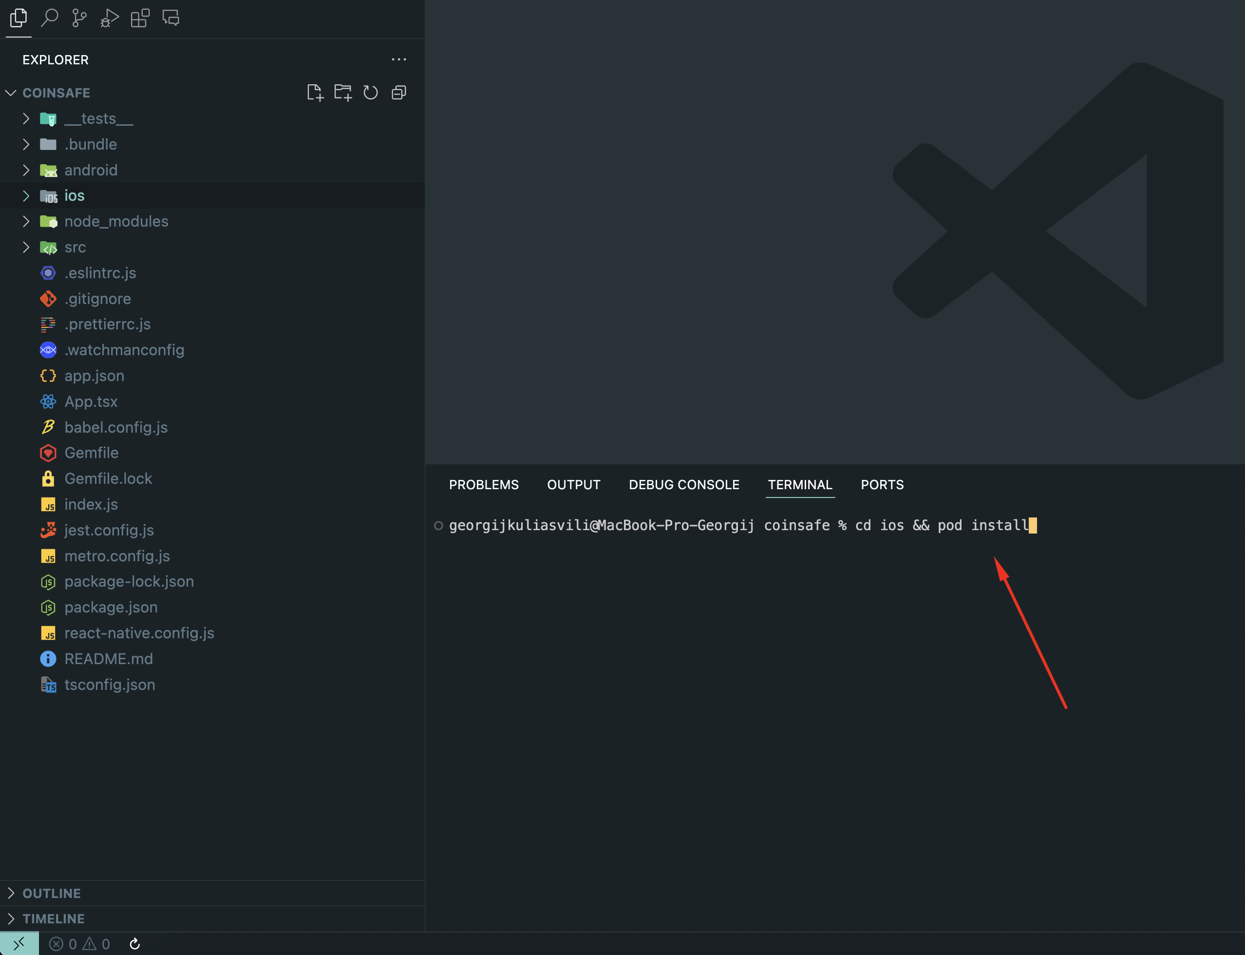Create a new file in COINSAFE
Viewport: 1245px width, 955px height.
[315, 93]
